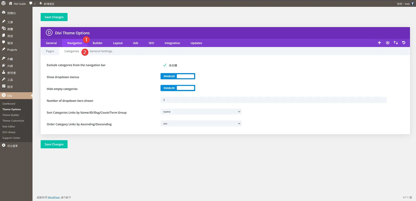Open Theme Customizer in Divi submenu
Screen dimensions: 416x201
[x=13, y=121]
